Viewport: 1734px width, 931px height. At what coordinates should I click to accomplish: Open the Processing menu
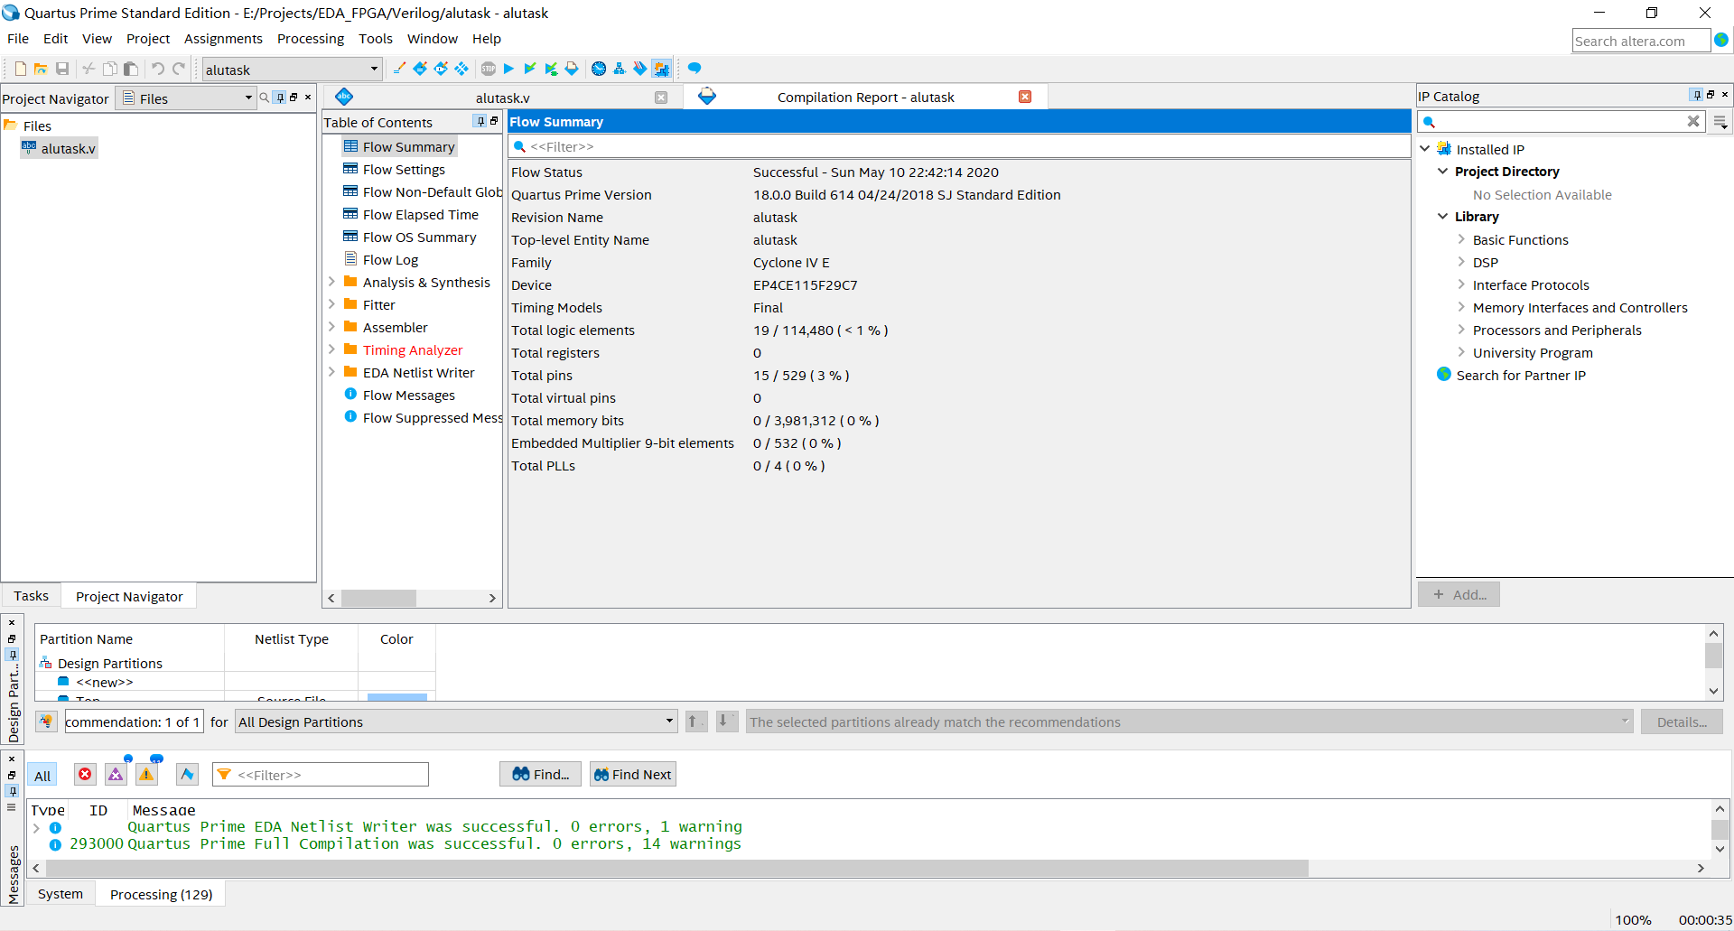click(x=310, y=38)
